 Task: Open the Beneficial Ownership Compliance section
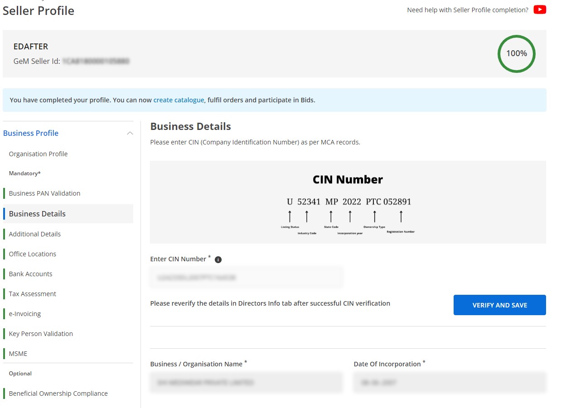tap(58, 394)
